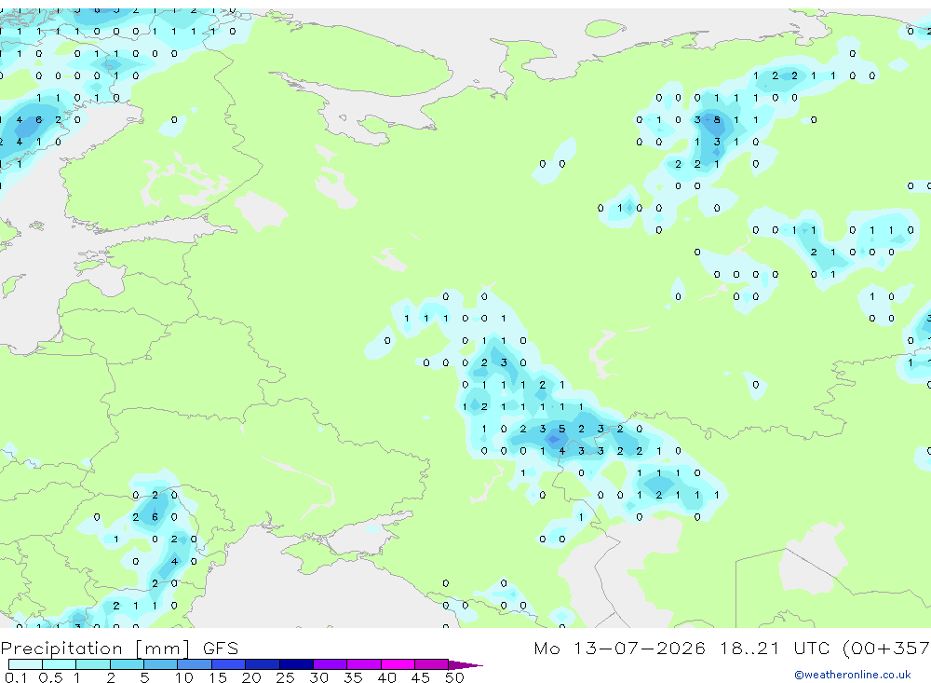
Task: Pick the 25–30 mm legend swatch
Action: 296,664
